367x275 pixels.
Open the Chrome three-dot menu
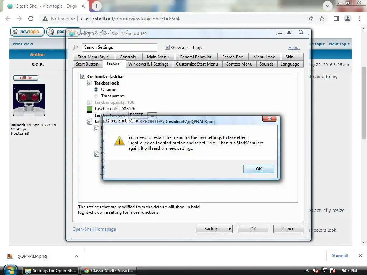coord(359,19)
